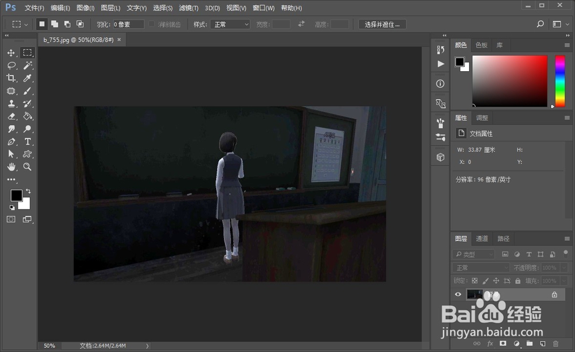The height and width of the screenshot is (352, 575).
Task: Toggle lock transparent pixels
Action: point(474,281)
